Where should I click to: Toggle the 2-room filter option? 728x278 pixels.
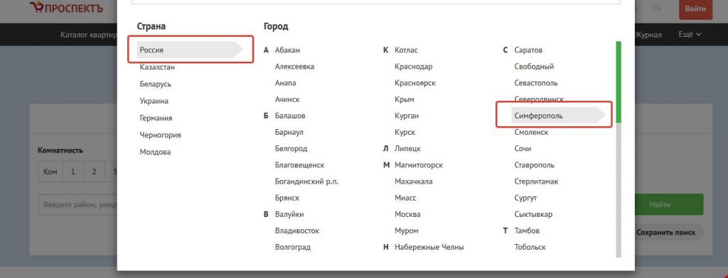94,172
